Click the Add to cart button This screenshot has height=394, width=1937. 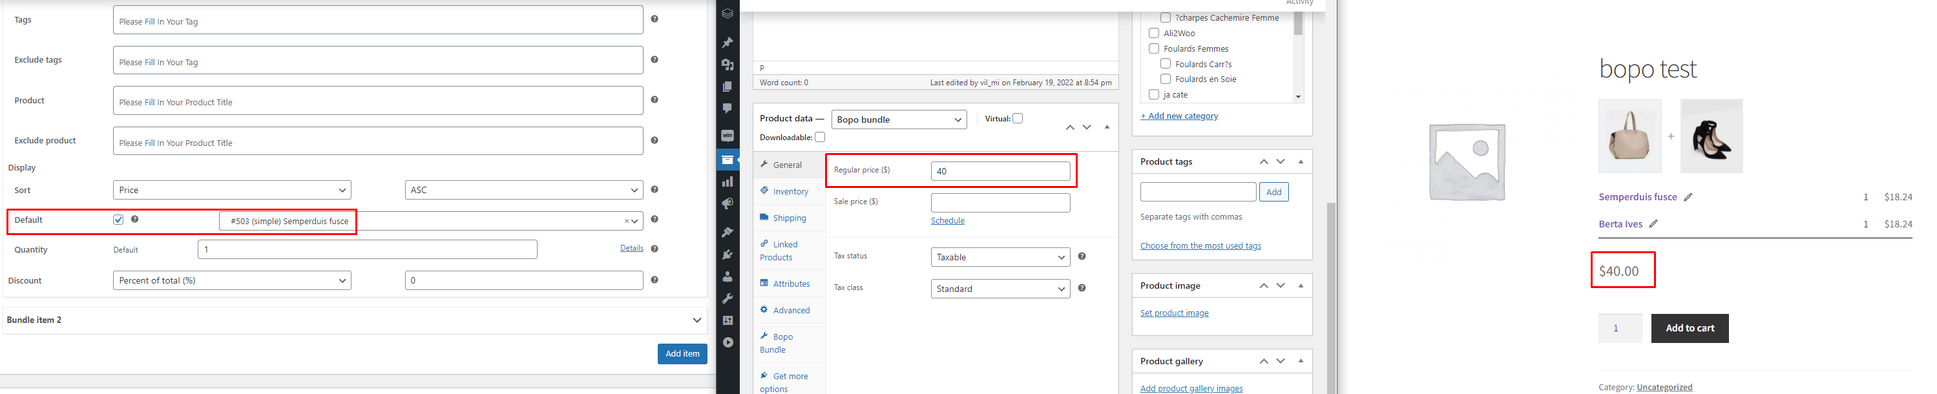[x=1690, y=328]
